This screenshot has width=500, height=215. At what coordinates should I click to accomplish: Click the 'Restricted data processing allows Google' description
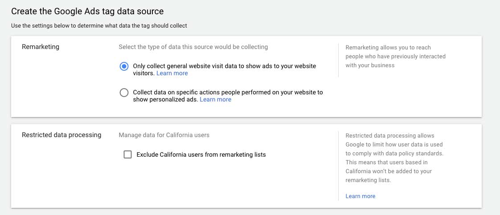395,158
